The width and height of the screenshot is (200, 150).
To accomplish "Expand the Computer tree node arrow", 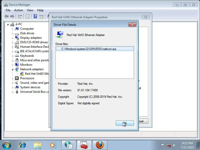I will 12,29.
